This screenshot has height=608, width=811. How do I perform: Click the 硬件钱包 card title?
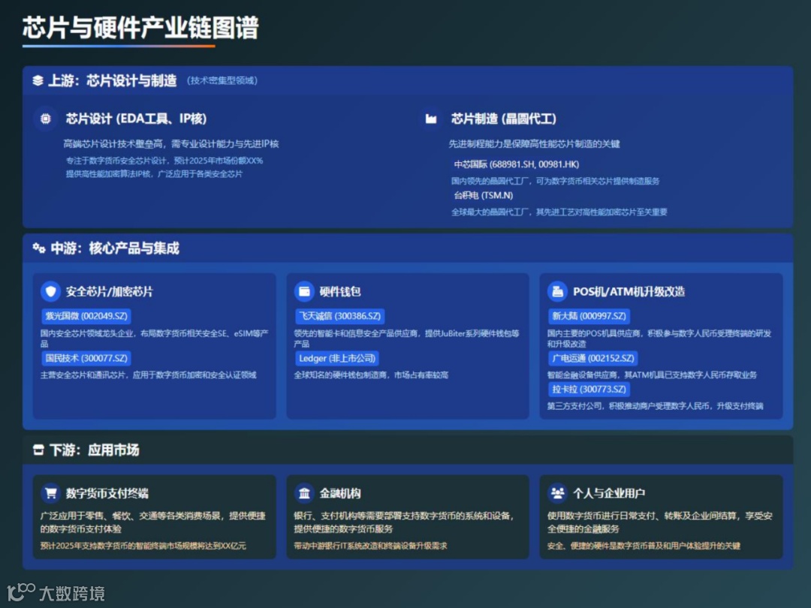tap(340, 291)
